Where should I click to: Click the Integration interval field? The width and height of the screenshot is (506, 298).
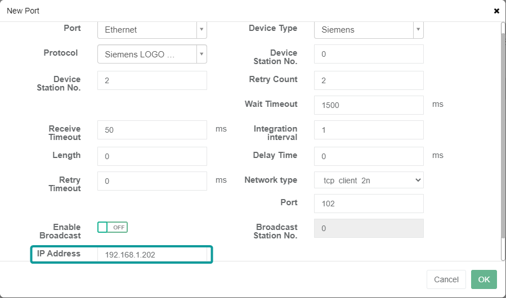(369, 130)
